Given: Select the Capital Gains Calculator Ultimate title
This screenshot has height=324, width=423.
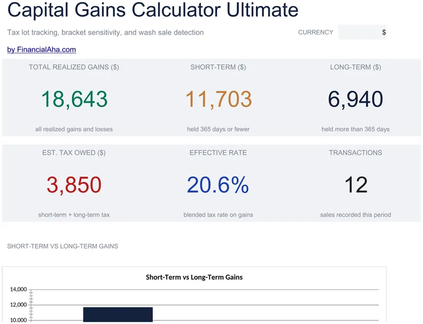Looking at the screenshot, I should pos(153,9).
